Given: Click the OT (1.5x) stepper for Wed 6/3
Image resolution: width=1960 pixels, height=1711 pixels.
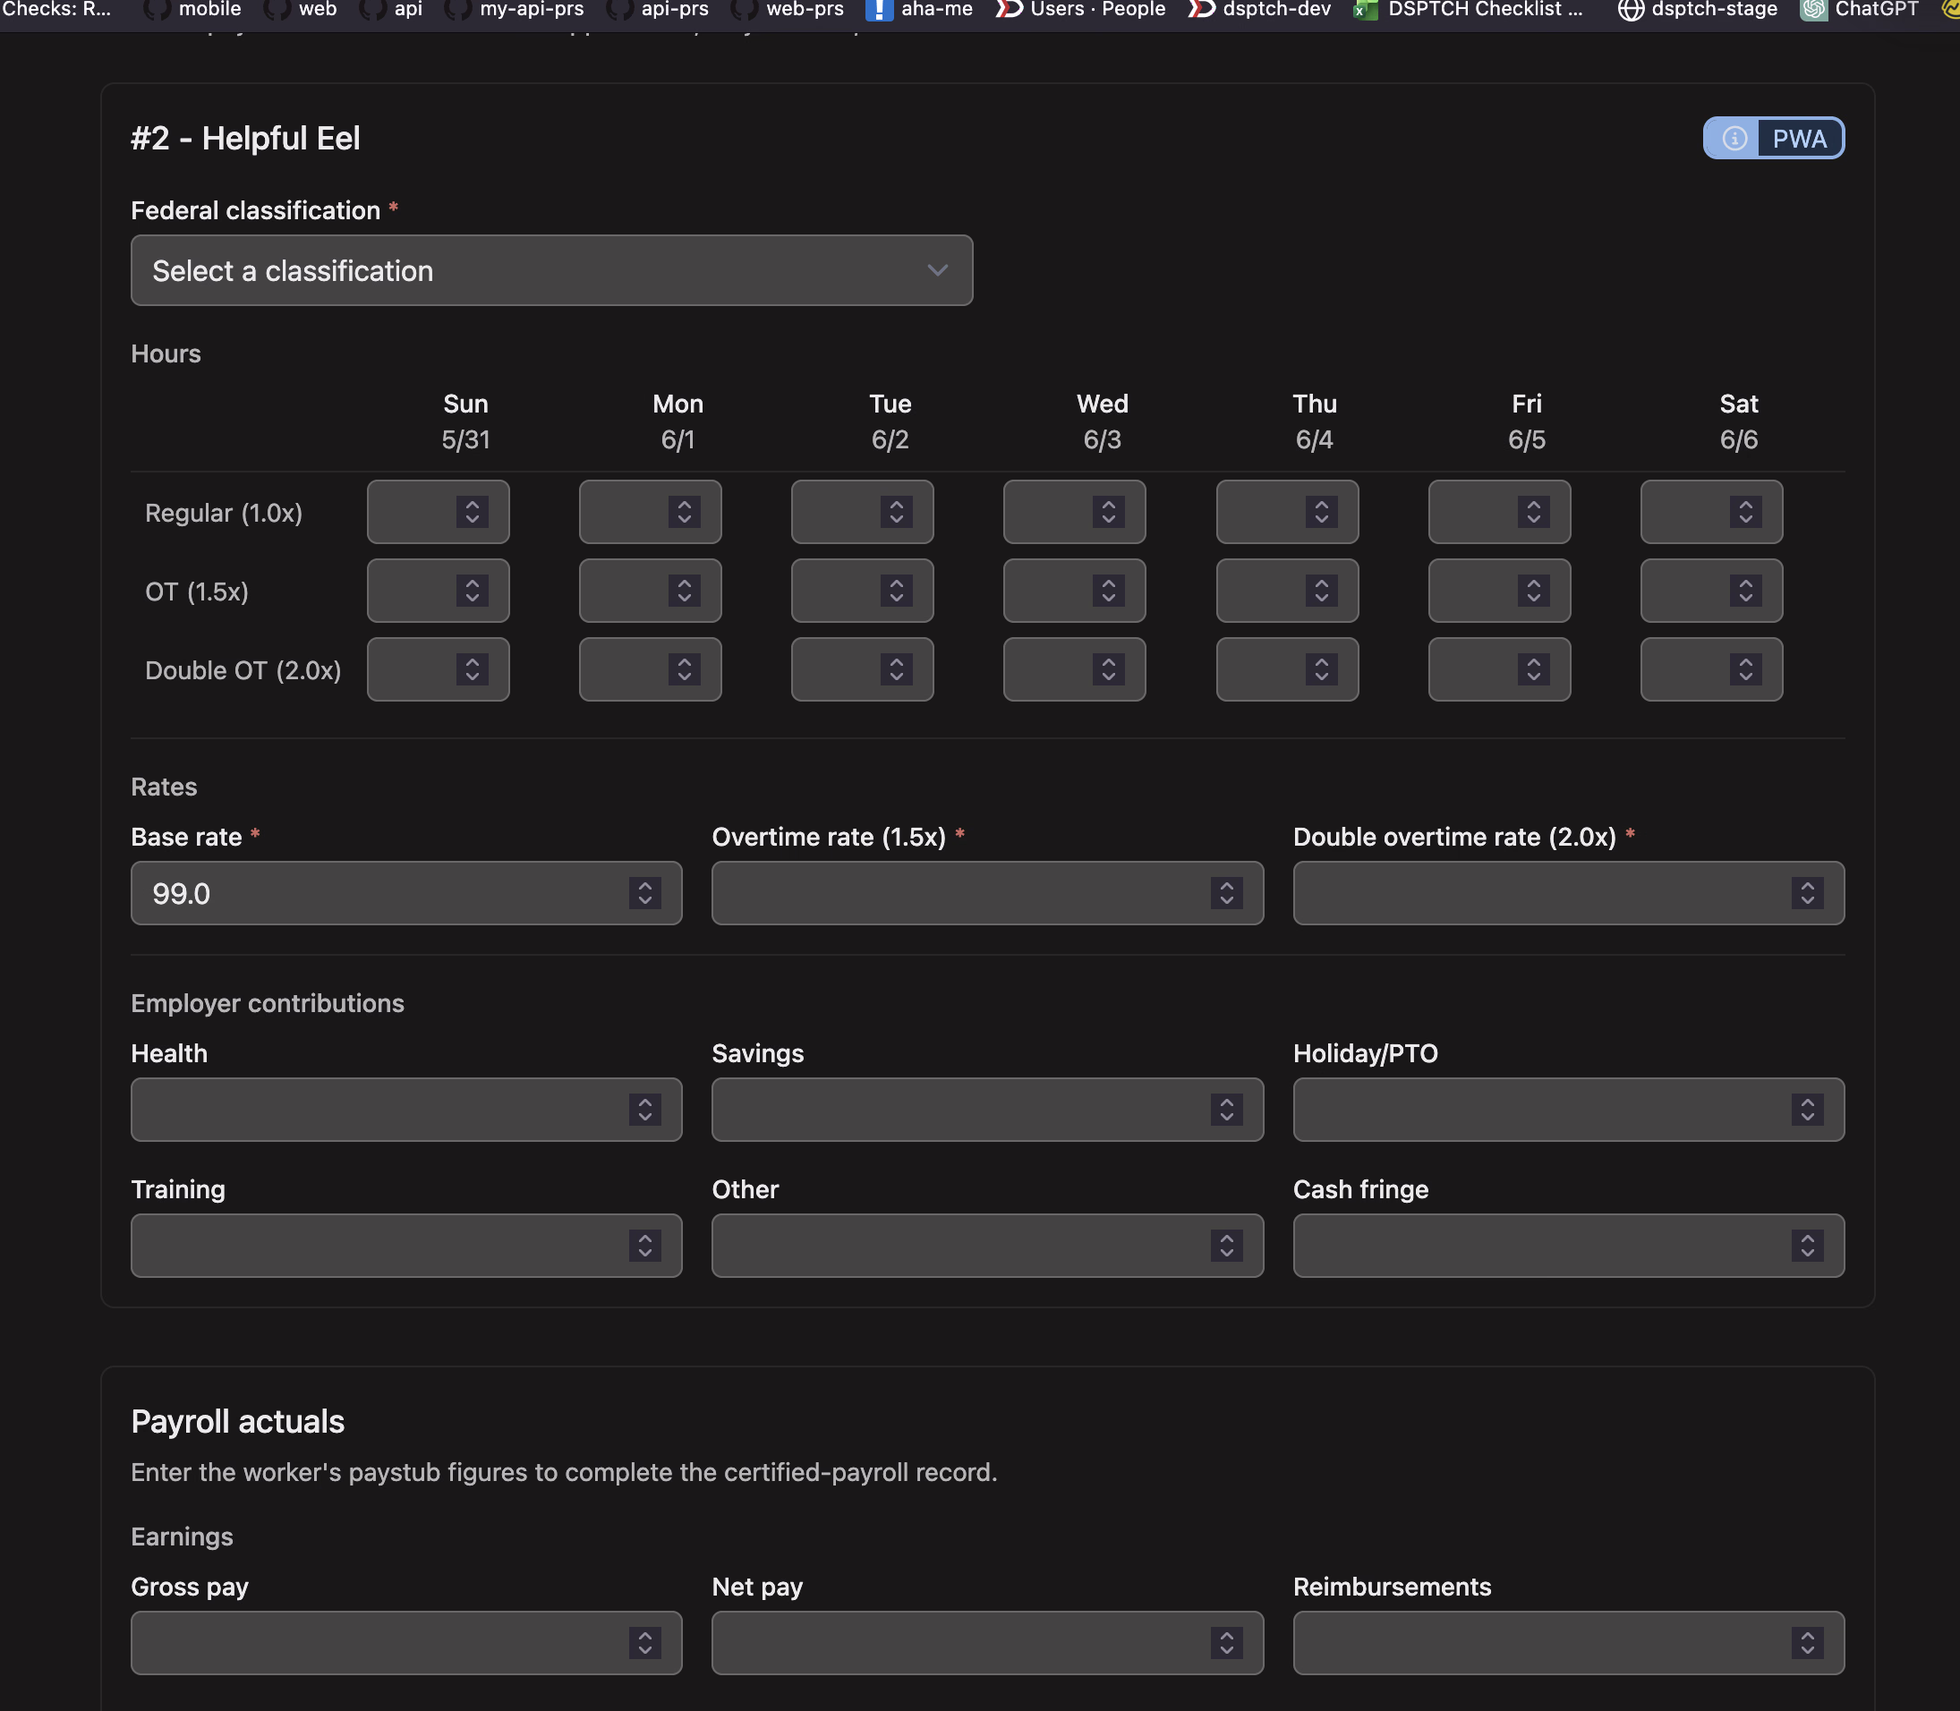Looking at the screenshot, I should 1108,591.
